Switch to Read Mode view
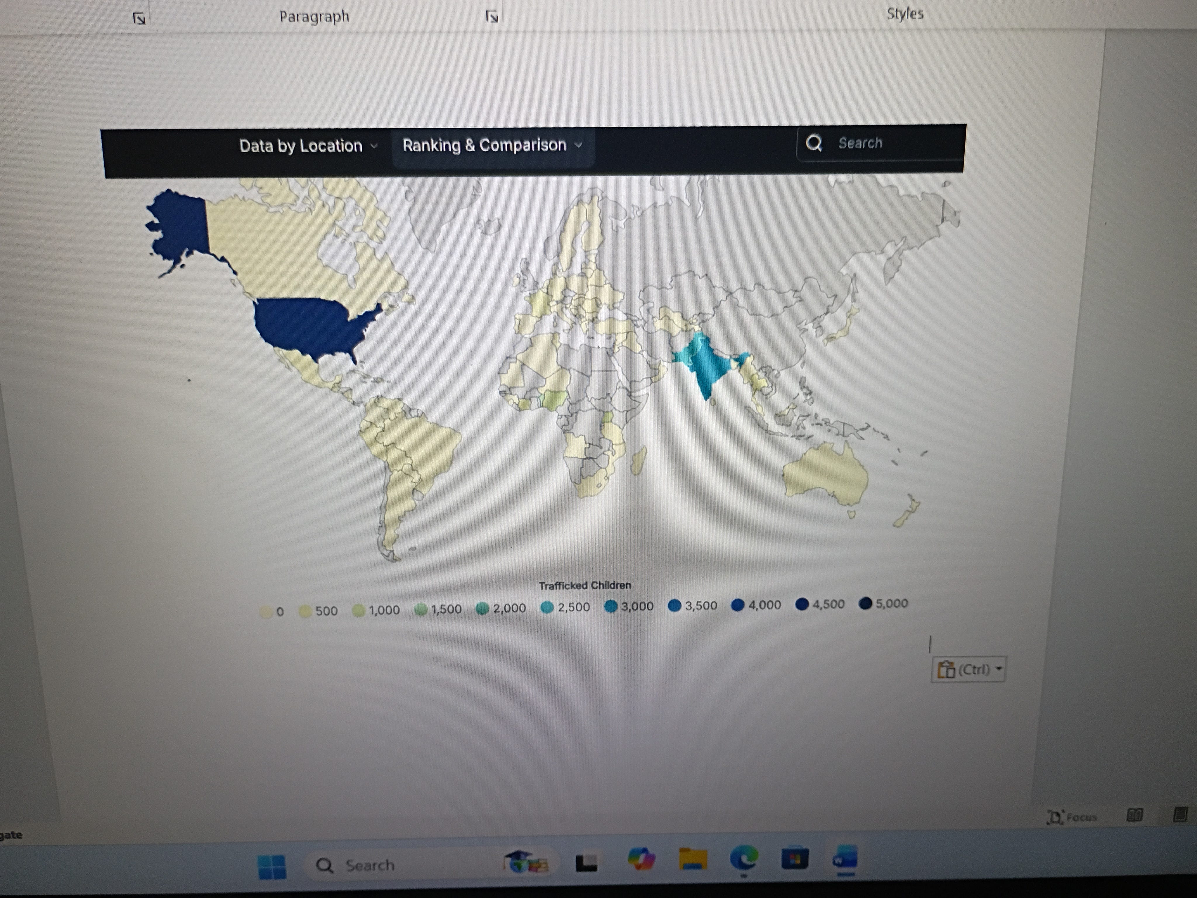Viewport: 1197px width, 898px height. point(1135,815)
